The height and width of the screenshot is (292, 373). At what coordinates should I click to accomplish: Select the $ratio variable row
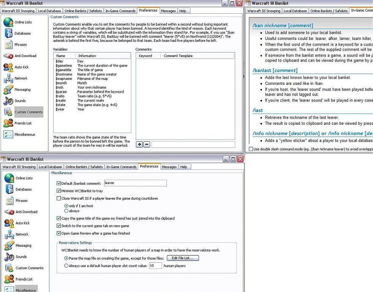point(92,96)
